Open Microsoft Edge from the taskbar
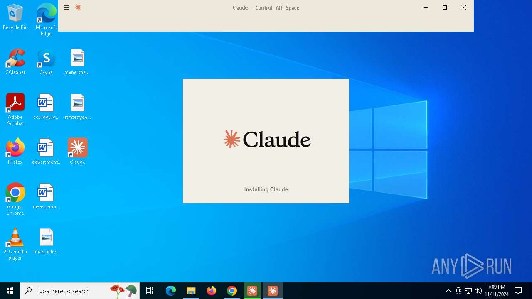The height and width of the screenshot is (299, 532). coord(171,291)
